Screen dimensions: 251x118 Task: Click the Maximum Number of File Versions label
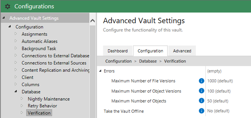pyautogui.click(x=143, y=81)
